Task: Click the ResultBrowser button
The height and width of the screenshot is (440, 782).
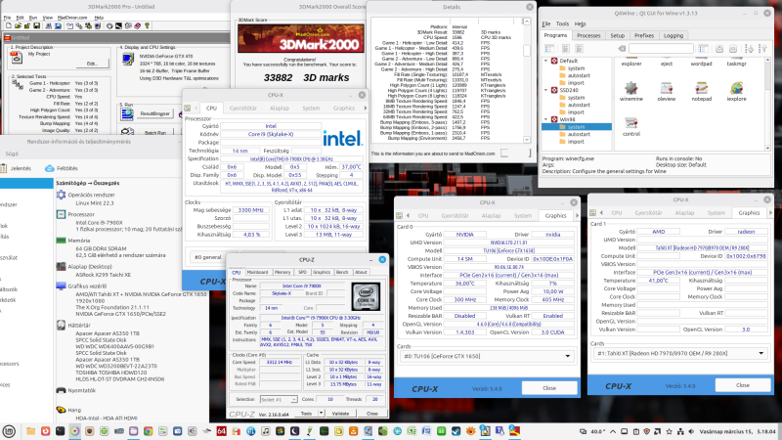Action: coord(154,113)
